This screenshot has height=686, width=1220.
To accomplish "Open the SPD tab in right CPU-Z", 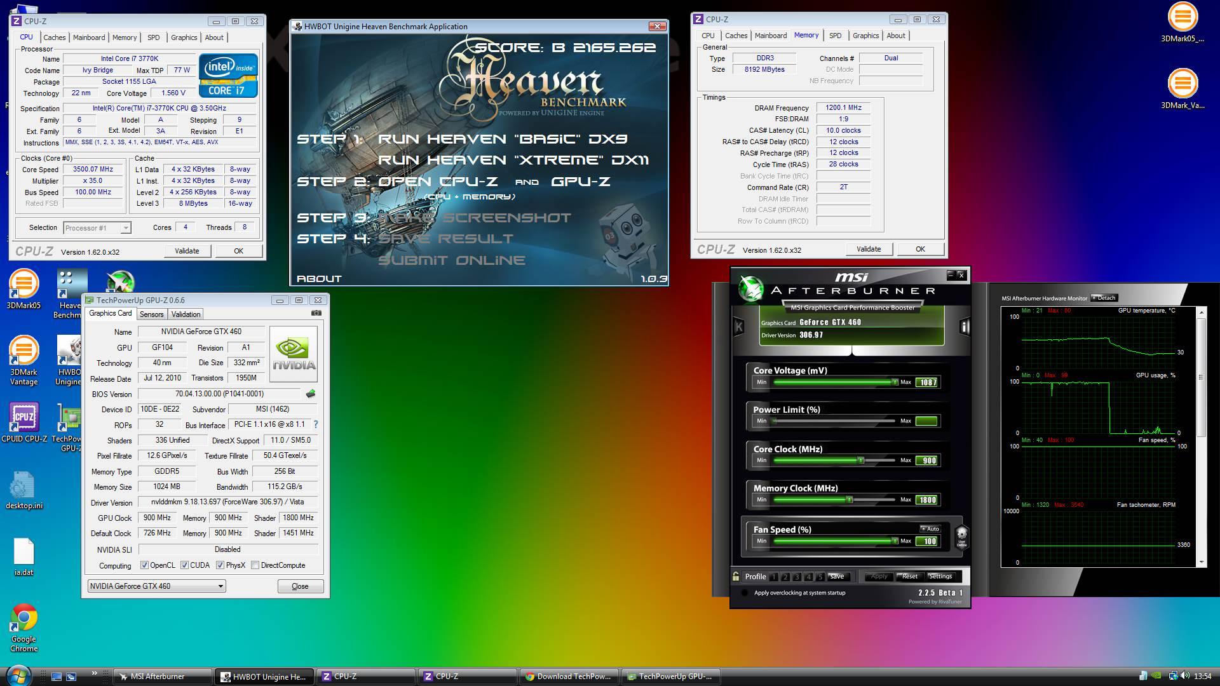I will pos(836,36).
